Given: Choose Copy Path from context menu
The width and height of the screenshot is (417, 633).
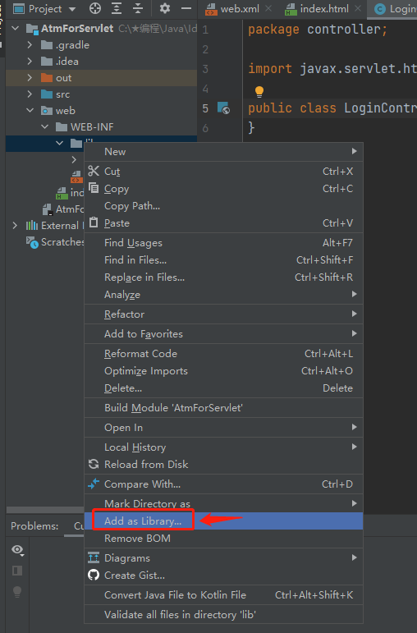Looking at the screenshot, I should click(x=223, y=206).
